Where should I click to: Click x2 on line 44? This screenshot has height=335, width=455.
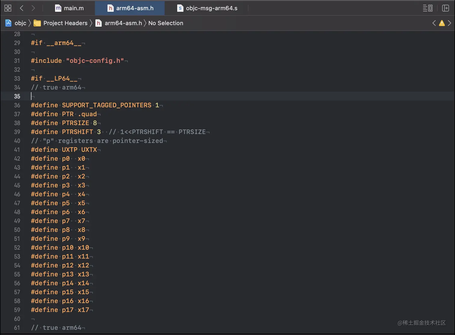tap(81, 176)
